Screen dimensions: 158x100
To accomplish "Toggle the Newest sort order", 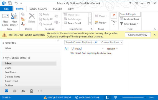I will pyautogui.click(x=112, y=49).
